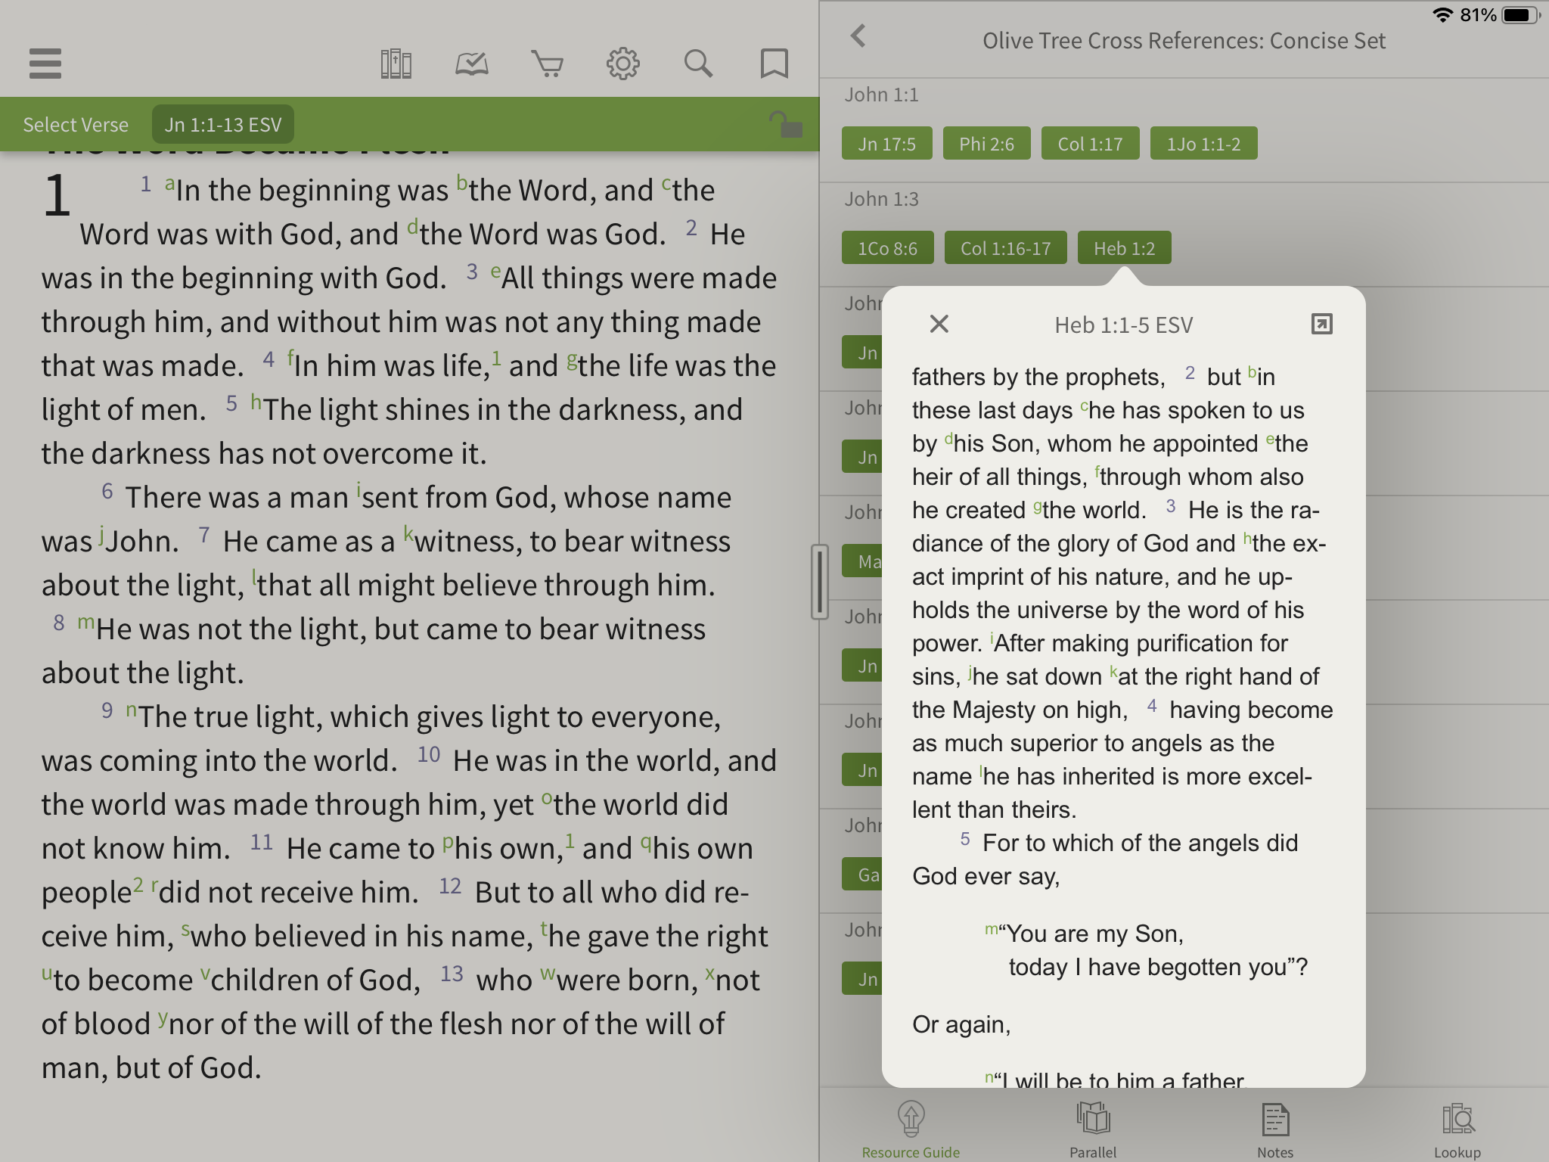The width and height of the screenshot is (1549, 1162).
Task: Tap Select Verse
Action: point(76,125)
